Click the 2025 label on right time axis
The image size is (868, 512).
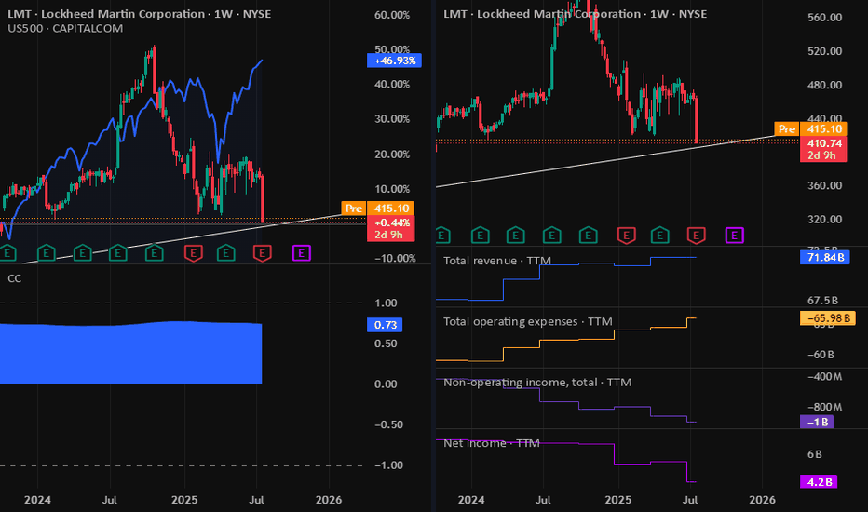(618, 500)
